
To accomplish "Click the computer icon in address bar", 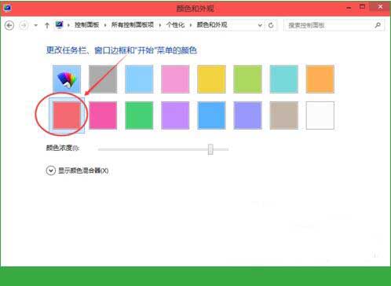I will (60, 25).
